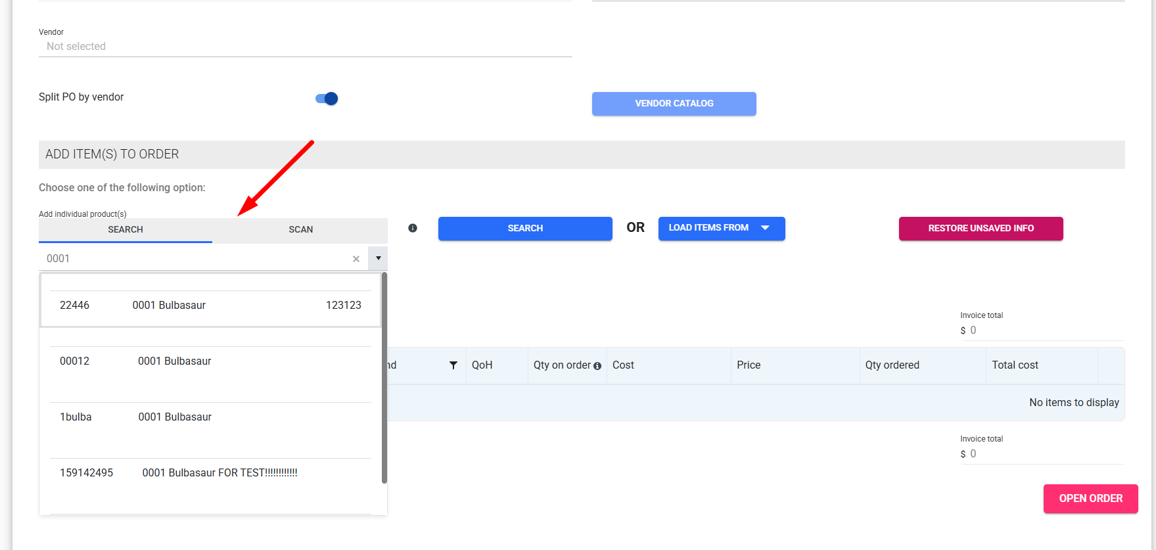1156x550 pixels.
Task: Click Restore Unsaved Info button
Action: [981, 229]
